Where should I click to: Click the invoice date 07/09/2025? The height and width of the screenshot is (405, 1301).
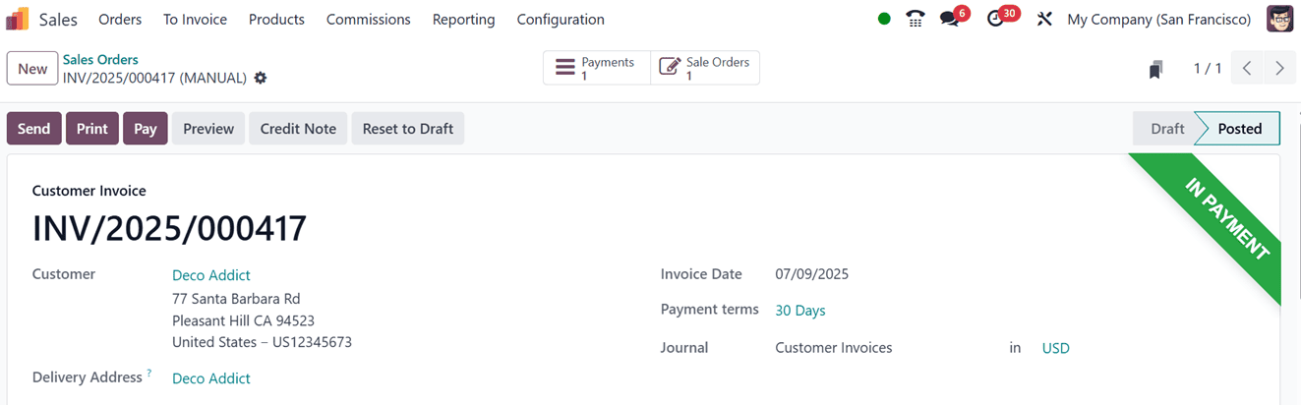coord(812,274)
